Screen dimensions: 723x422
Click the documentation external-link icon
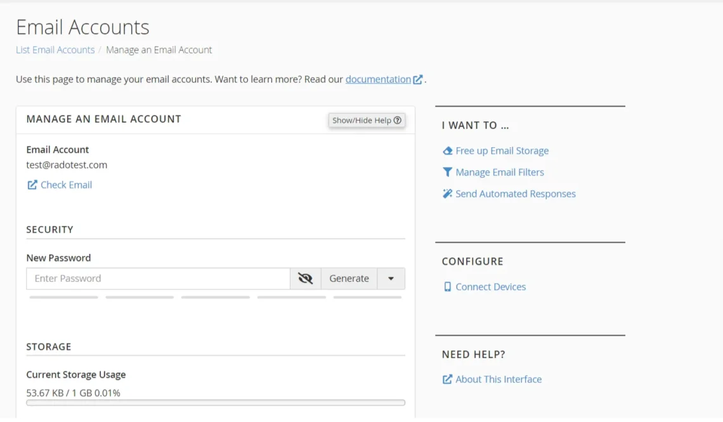pyautogui.click(x=417, y=79)
